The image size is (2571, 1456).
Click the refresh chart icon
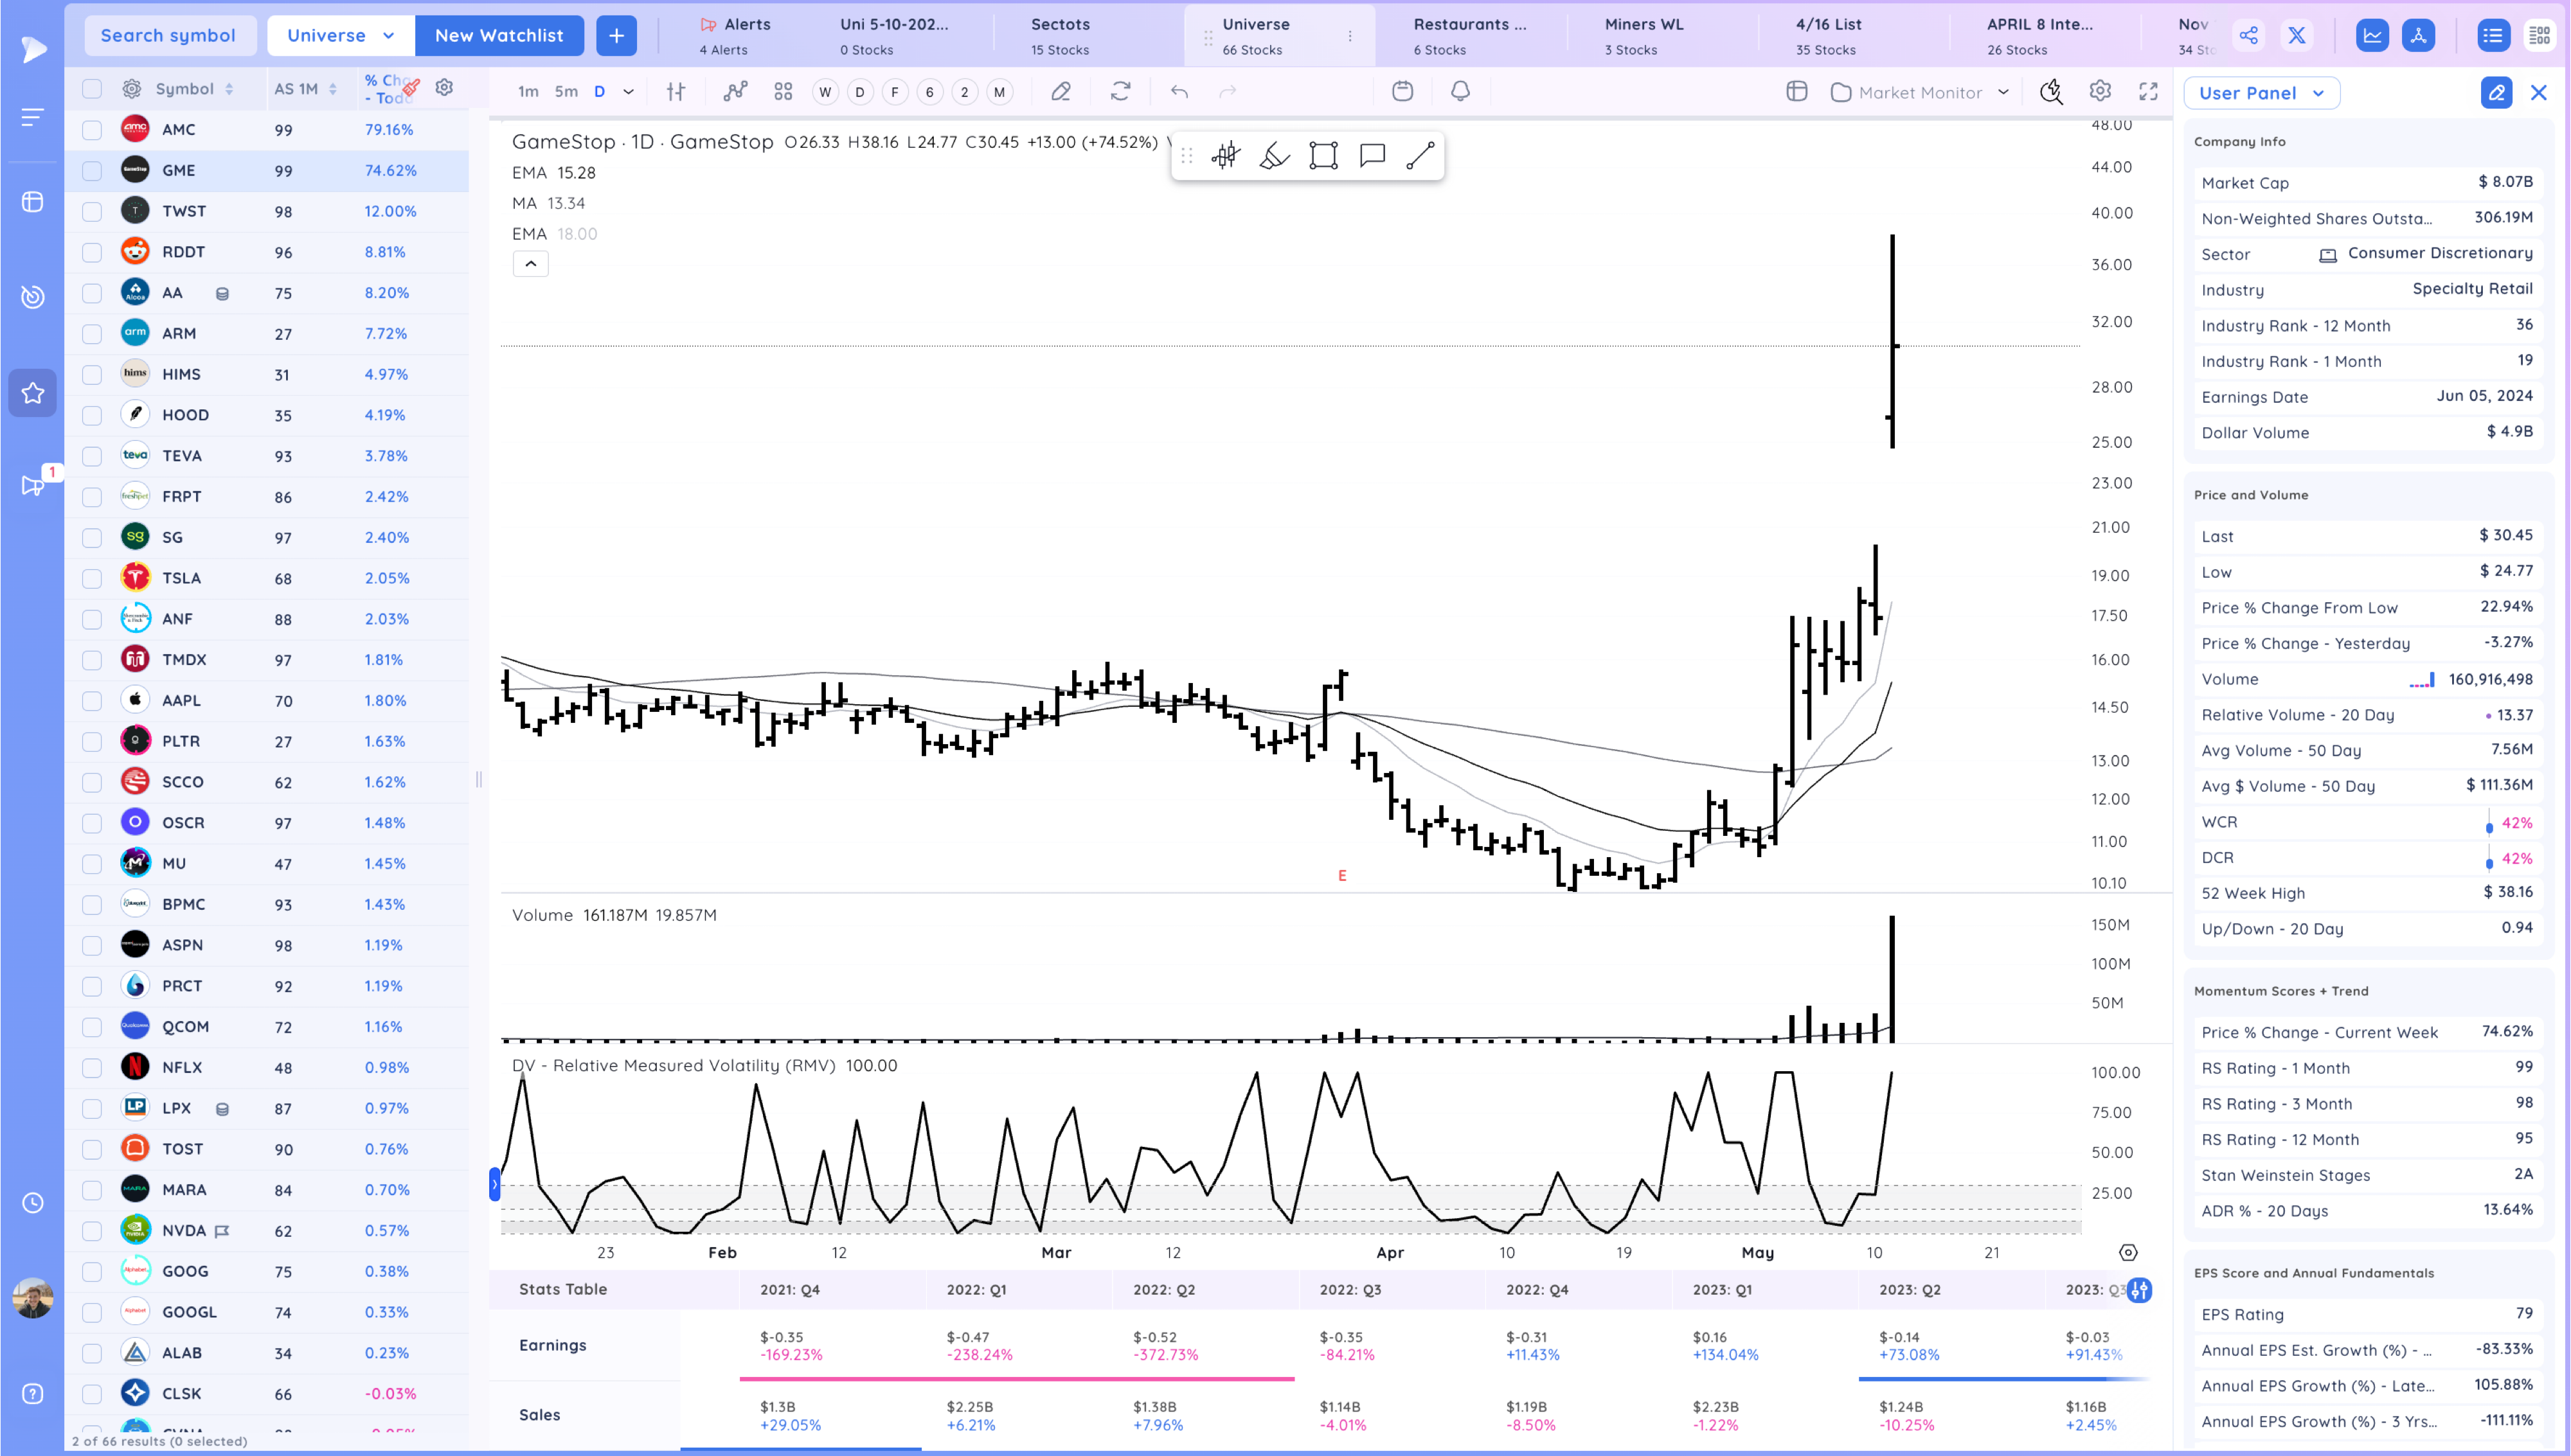click(x=1121, y=92)
